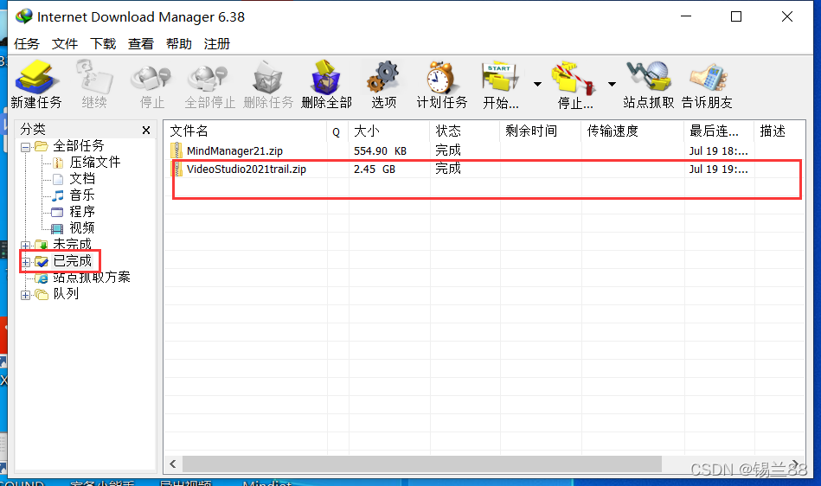This screenshot has width=821, height=486.
Task: Select 压缩文件 category
Action: click(95, 163)
